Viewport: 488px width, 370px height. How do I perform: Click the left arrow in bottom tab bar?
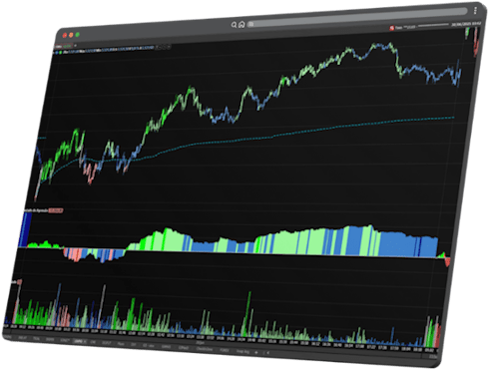[x=268, y=353]
